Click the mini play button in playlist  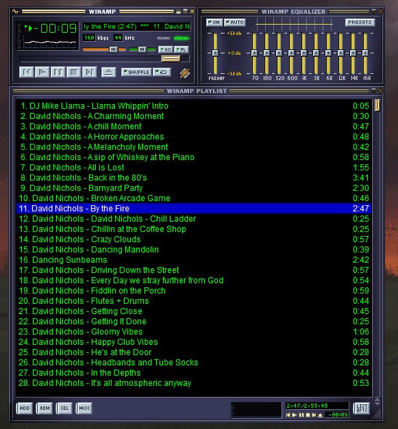point(295,415)
